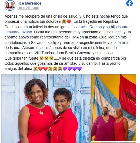Image resolution: width=140 pixels, height=143 pixels.
Task: Open the Ilce Berenice author name link
Action: coord(29,3)
